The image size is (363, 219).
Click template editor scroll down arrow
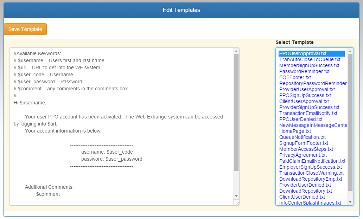[236, 196]
